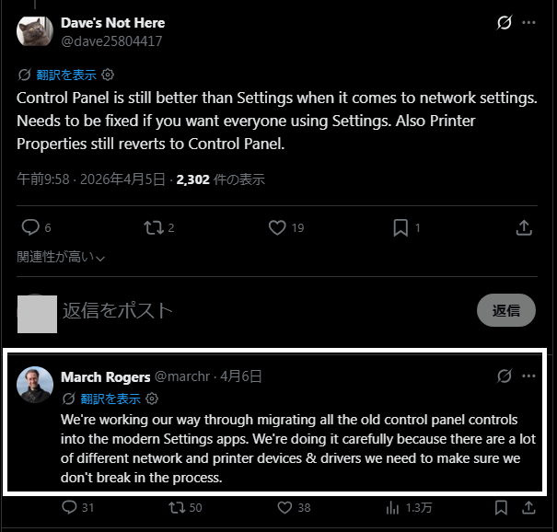
Task: Like March Rogers reply
Action: pos(284,507)
